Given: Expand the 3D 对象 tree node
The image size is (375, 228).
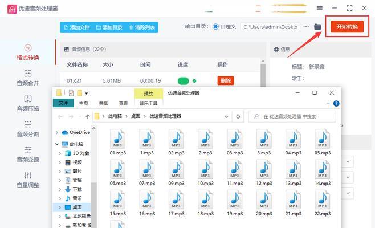Looking at the screenshot, I should click(60, 153).
